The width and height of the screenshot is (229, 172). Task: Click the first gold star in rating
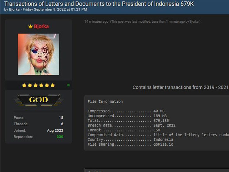[x=24, y=85]
